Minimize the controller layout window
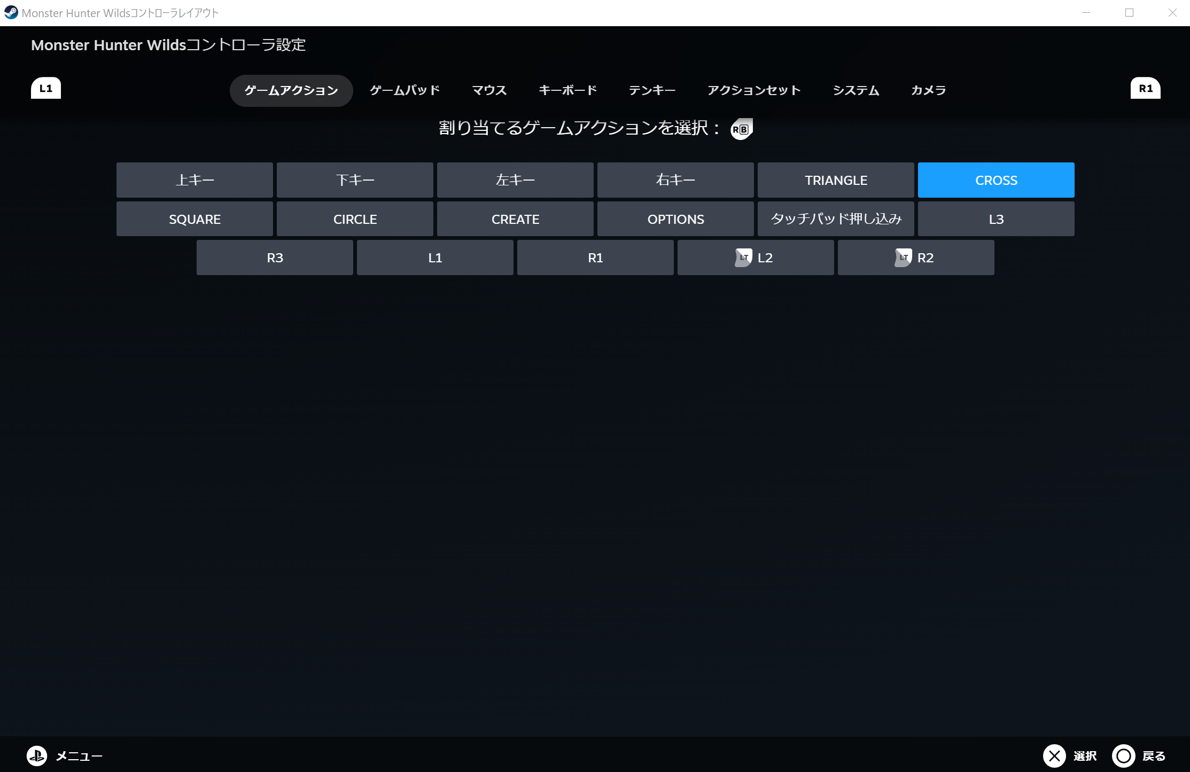Viewport: 1190px width, 772px height. [x=1086, y=13]
